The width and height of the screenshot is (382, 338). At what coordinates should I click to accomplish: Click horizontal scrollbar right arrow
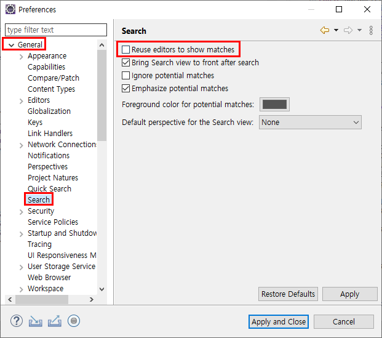coord(92,299)
